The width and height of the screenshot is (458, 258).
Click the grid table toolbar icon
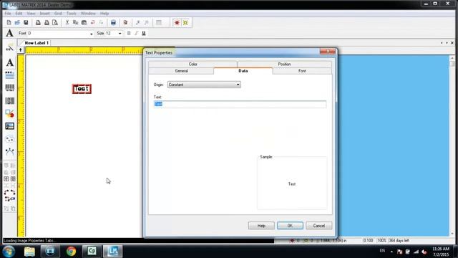tap(159, 22)
